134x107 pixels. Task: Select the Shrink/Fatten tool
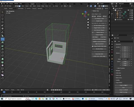(3, 72)
